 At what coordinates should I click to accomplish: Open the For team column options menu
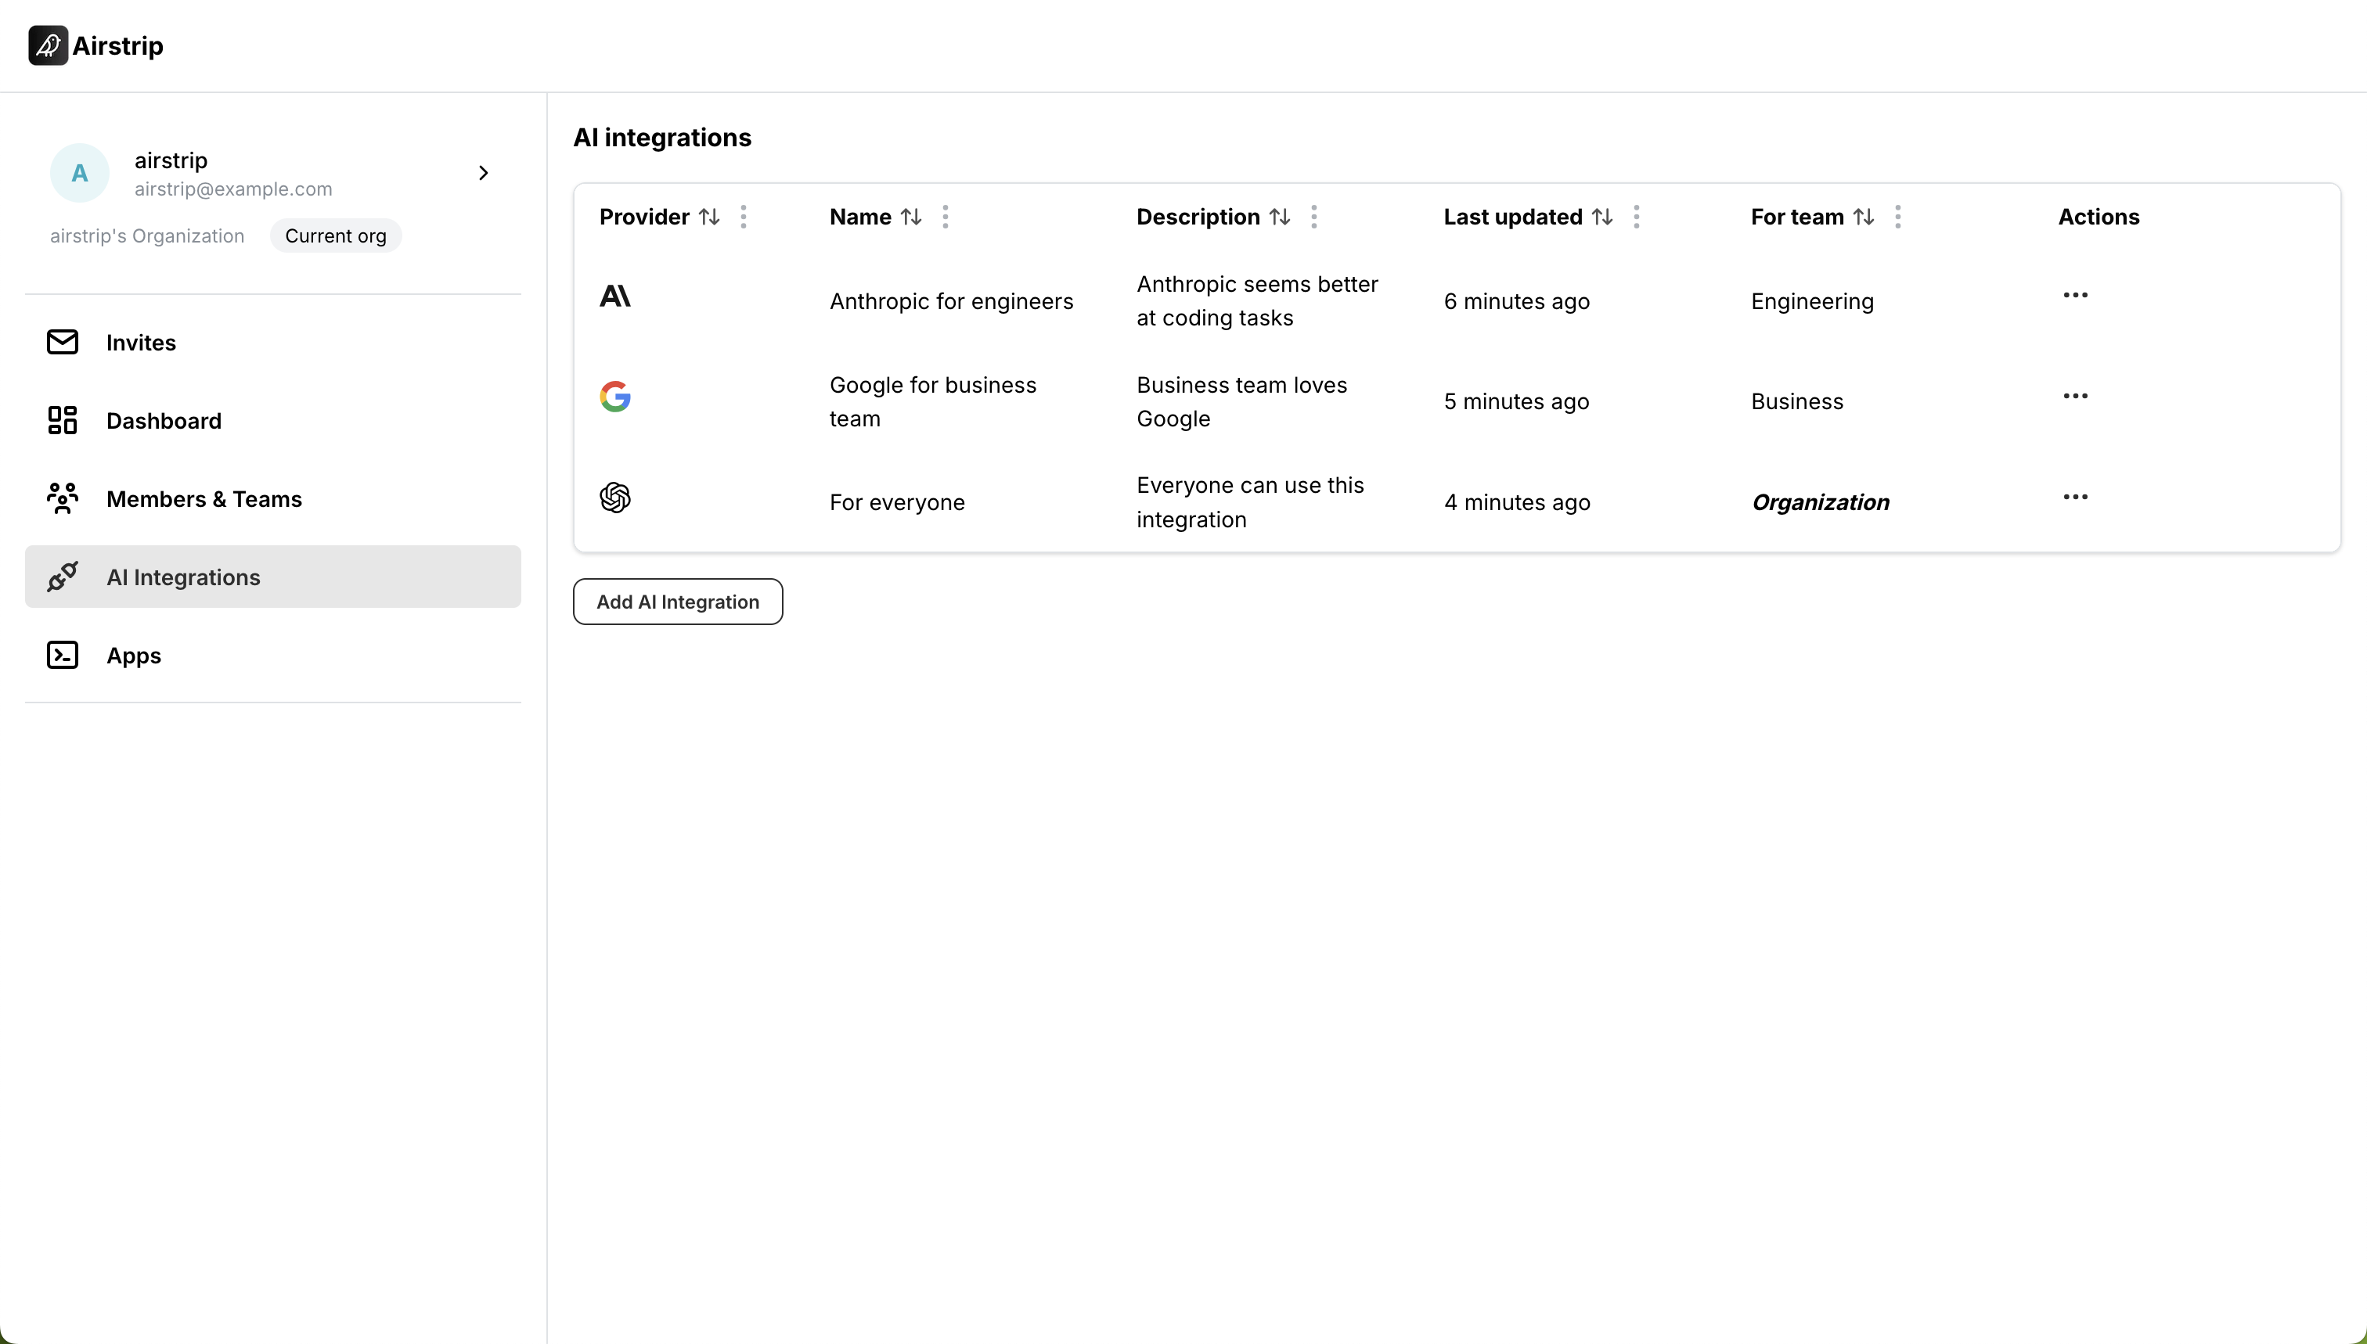click(x=1897, y=217)
